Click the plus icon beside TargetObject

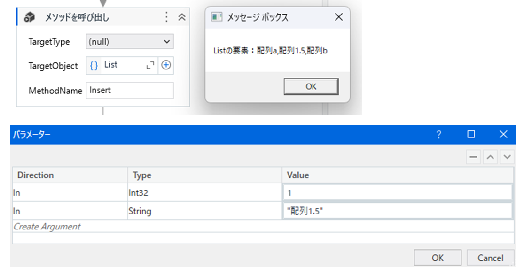(x=166, y=66)
